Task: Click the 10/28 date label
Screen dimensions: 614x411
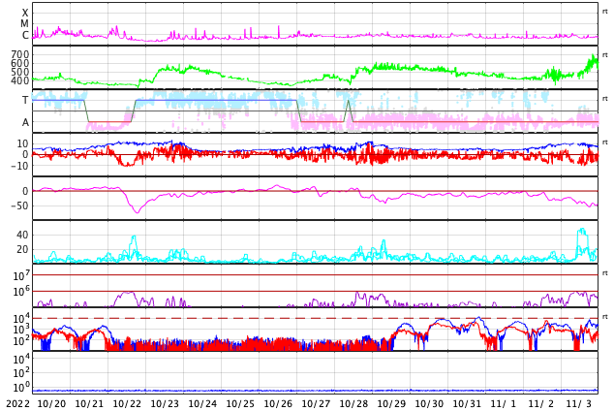Action: pyautogui.click(x=353, y=403)
